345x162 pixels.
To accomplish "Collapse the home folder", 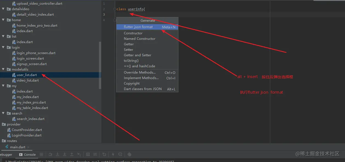I will tap(3, 20).
